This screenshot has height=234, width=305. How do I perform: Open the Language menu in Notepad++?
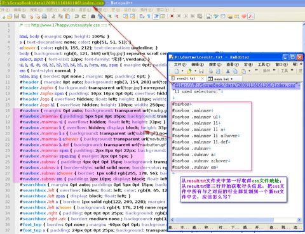point(85,10)
